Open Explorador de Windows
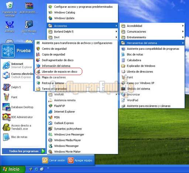 (x=152, y=66)
